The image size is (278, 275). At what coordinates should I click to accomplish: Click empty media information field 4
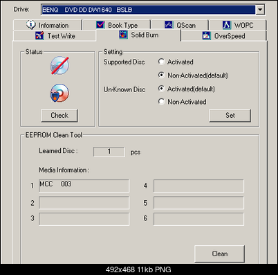pyautogui.click(x=198, y=186)
